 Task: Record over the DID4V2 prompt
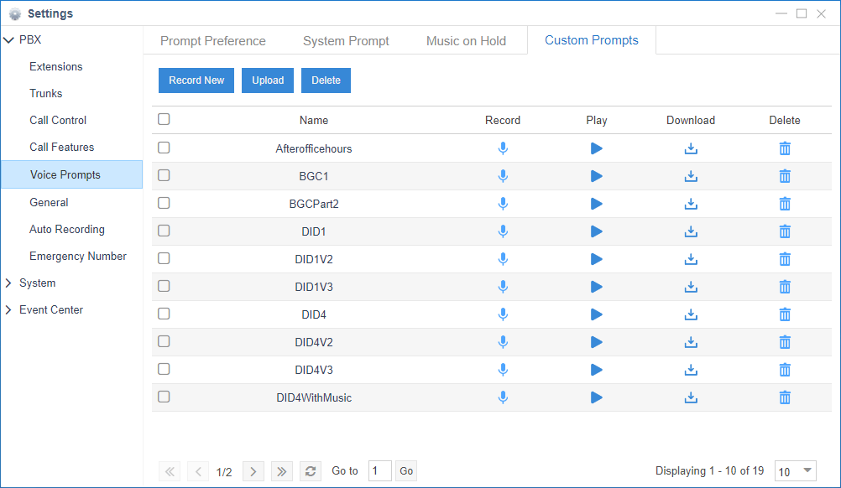[x=503, y=342]
